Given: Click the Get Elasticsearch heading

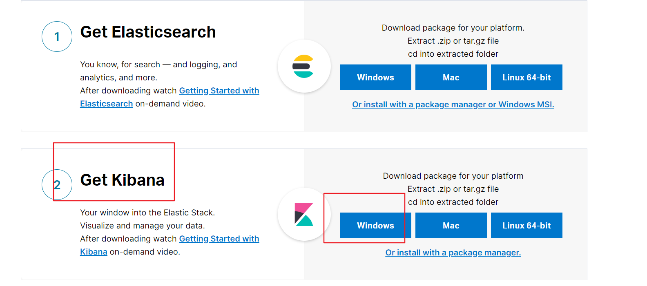Looking at the screenshot, I should pyautogui.click(x=148, y=32).
